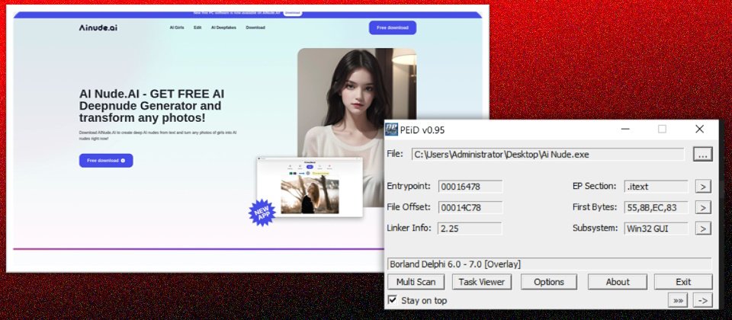Click the PEiD application icon in title bar
The image size is (732, 320).
(x=391, y=130)
